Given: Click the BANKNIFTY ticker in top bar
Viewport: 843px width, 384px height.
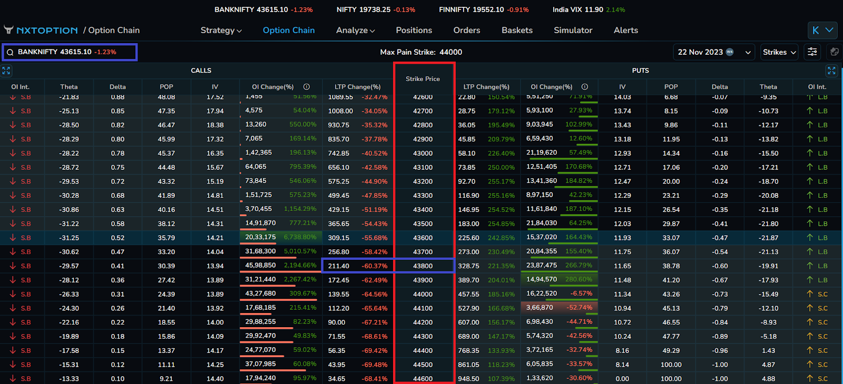Looking at the screenshot, I should point(263,9).
